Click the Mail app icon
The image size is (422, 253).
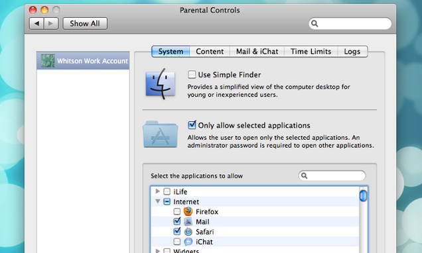[188, 222]
